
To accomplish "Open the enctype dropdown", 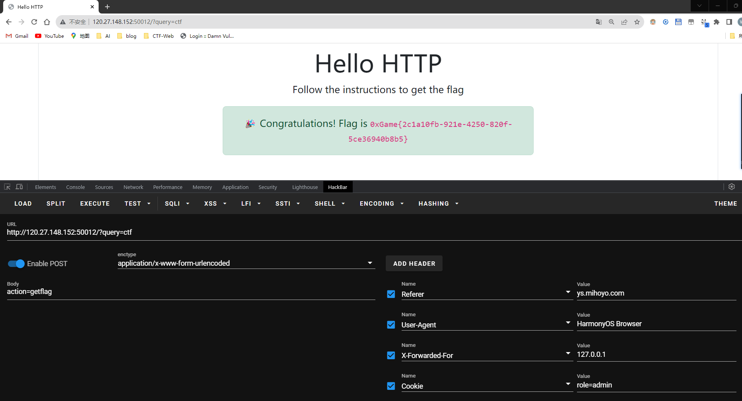I will pos(246,263).
